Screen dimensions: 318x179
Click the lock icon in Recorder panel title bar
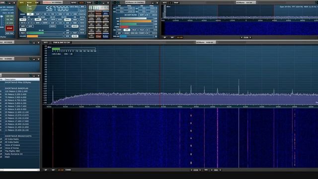click(31, 42)
